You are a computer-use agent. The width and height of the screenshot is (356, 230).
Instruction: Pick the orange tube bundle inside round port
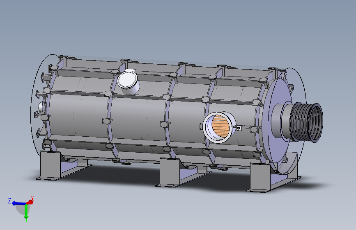(x=220, y=127)
